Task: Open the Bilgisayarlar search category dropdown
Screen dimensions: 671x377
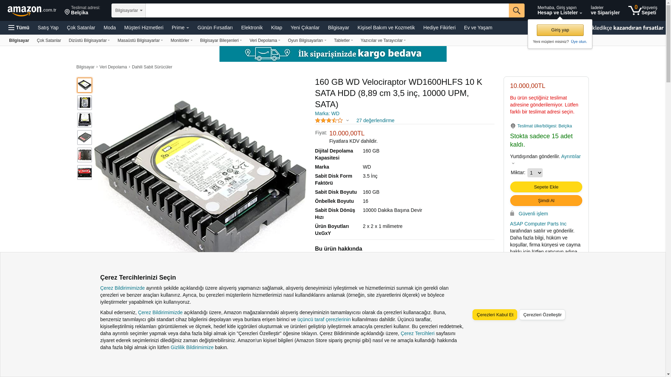Action: coord(129,10)
